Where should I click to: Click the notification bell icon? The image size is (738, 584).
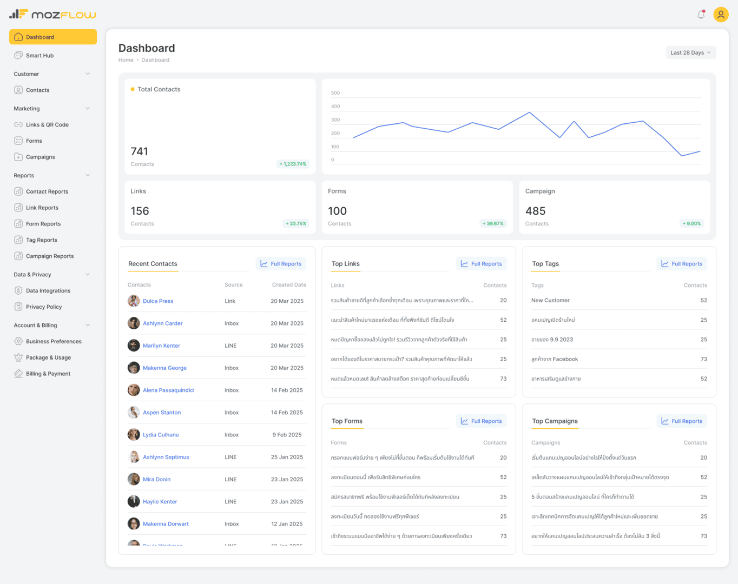coord(701,15)
